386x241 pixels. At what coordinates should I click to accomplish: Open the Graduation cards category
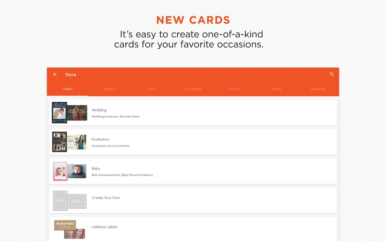[x=193, y=142]
